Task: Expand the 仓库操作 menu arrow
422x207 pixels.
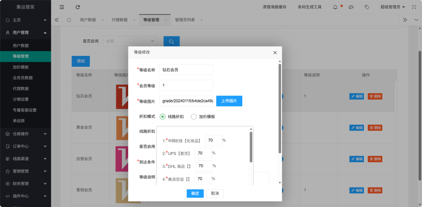Action: point(45,134)
